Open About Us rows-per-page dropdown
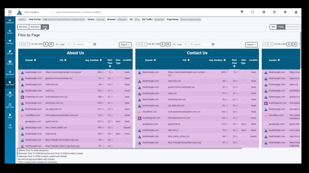 tap(62, 44)
